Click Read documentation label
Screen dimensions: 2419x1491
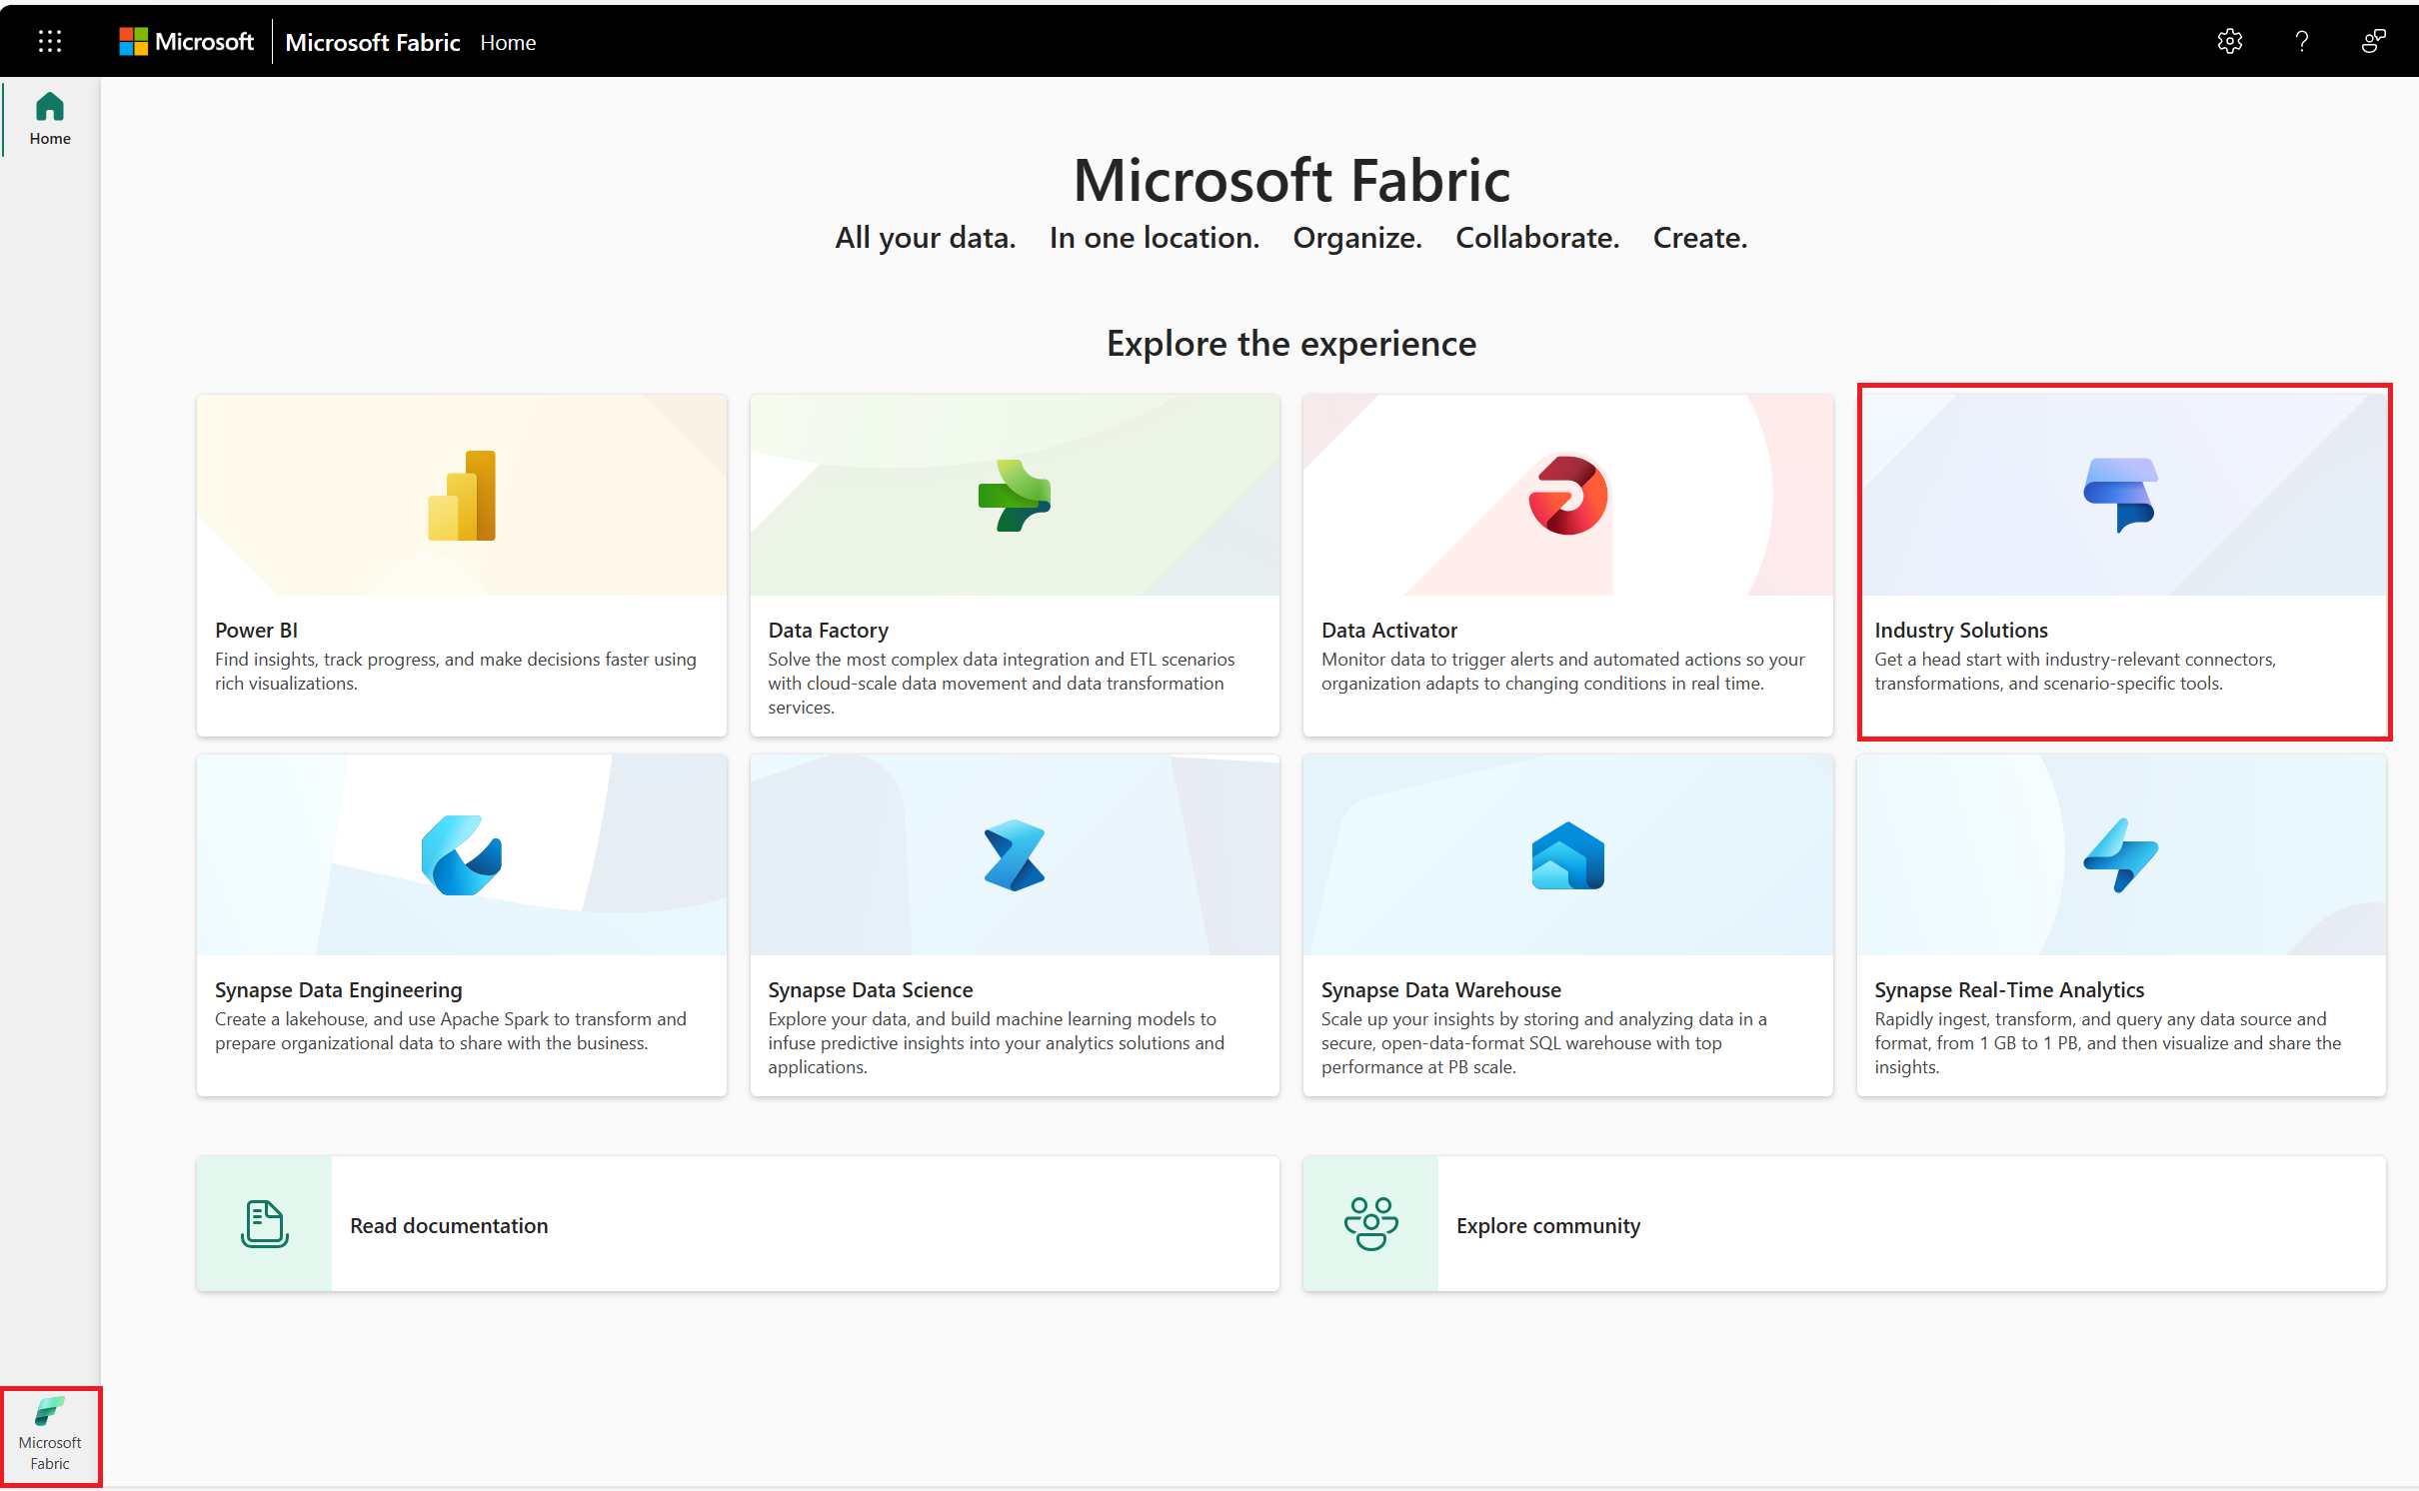click(449, 1225)
